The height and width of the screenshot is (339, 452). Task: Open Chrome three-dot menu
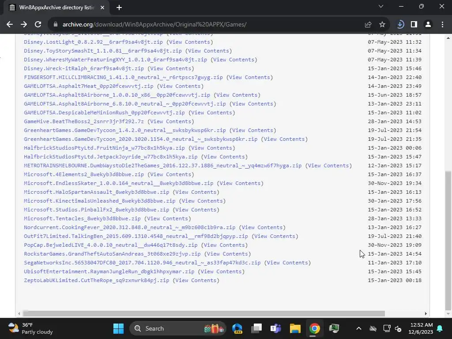pos(442,25)
